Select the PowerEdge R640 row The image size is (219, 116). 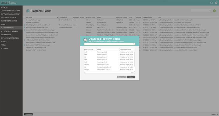[109, 52]
